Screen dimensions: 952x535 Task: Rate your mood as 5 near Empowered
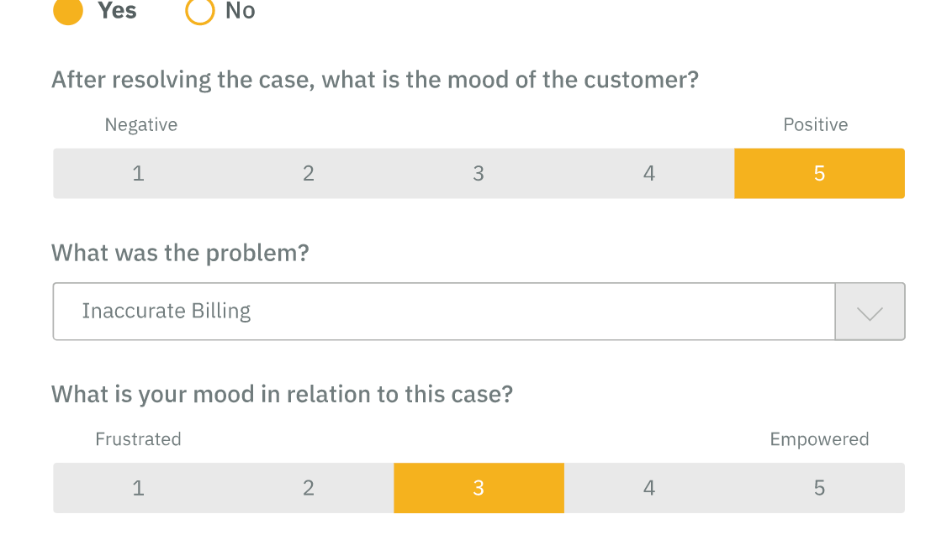819,488
